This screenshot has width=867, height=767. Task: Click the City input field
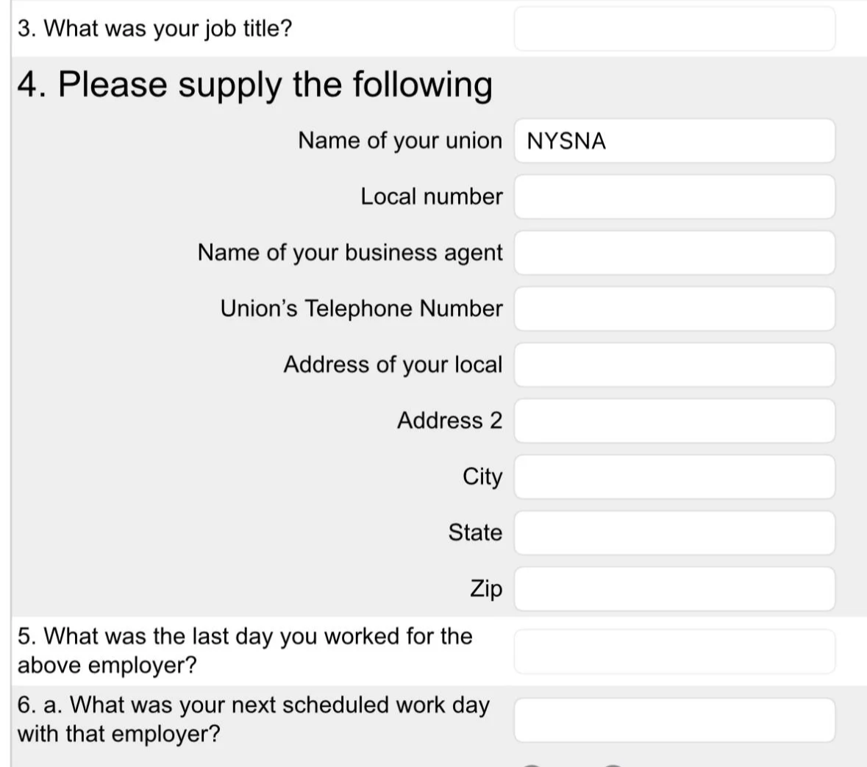click(x=674, y=477)
